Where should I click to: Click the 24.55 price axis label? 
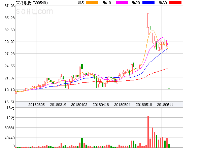coord(9,66)
